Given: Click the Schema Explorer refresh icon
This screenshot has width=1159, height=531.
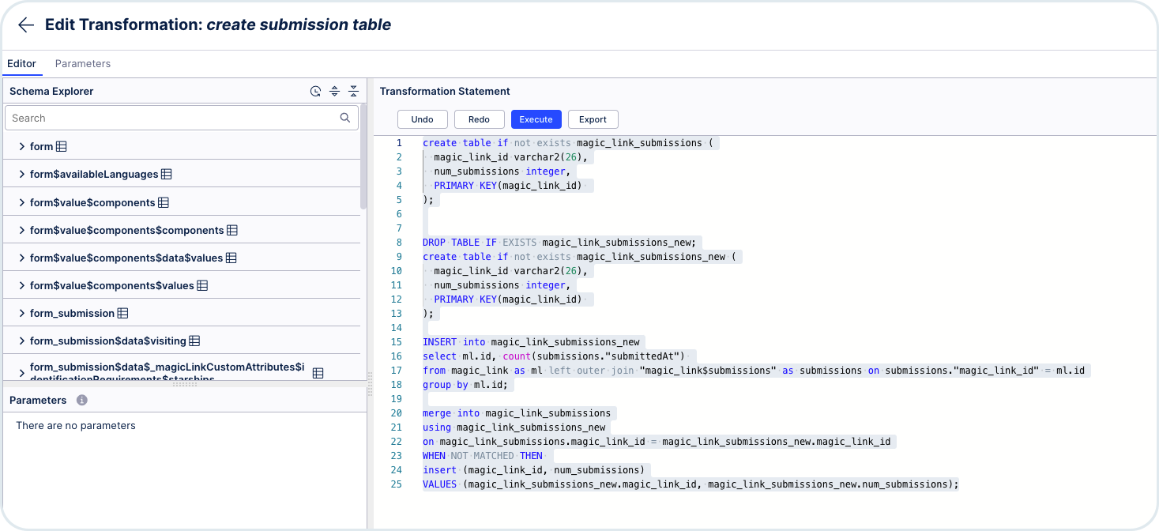Looking at the screenshot, I should coord(316,92).
